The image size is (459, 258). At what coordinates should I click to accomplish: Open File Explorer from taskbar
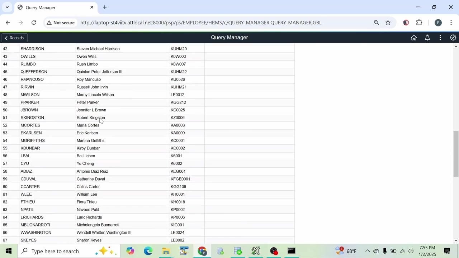click(166, 251)
